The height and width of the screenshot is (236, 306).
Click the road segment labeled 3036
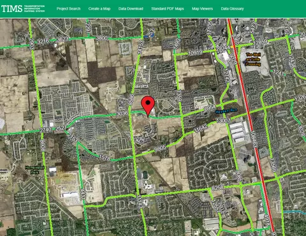point(122,114)
